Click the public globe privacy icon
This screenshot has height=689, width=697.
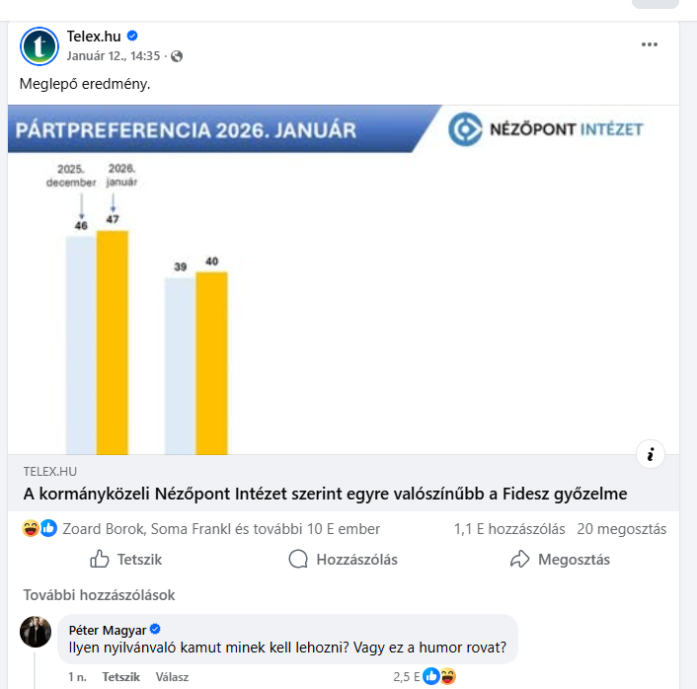(177, 56)
